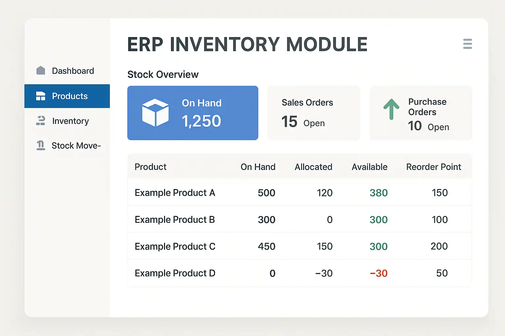Click the 1,250 on hand total

202,121
